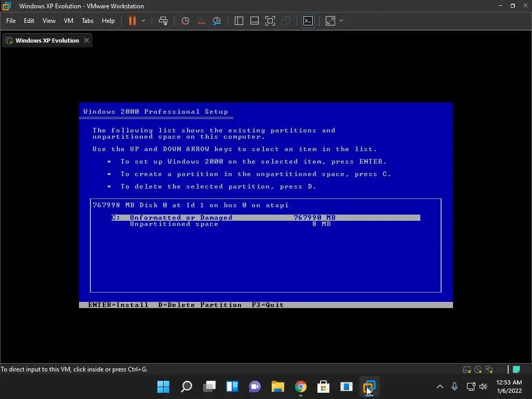This screenshot has width=532, height=399.
Task: Click the Windows 2000 Professional Setup title
Action: [156, 112]
